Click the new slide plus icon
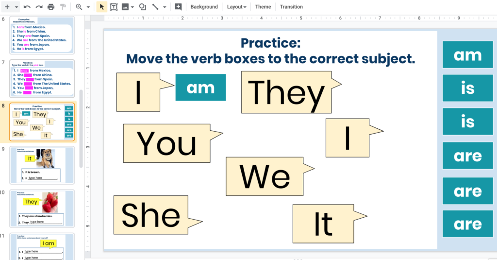 coord(7,7)
